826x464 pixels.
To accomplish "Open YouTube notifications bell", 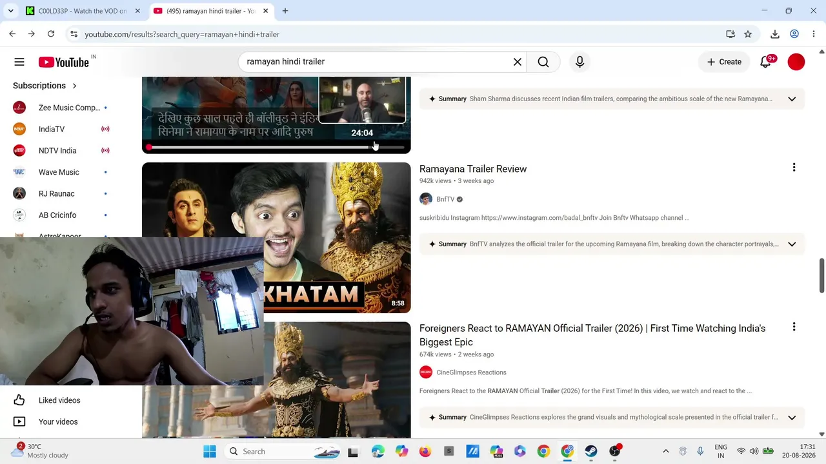I will [766, 62].
